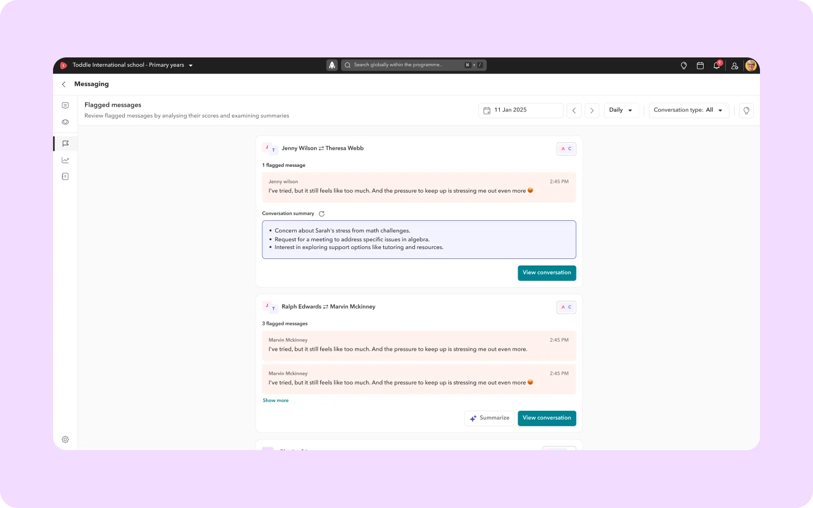Click the "1 flagged message" label
The width and height of the screenshot is (813, 508).
click(x=284, y=165)
